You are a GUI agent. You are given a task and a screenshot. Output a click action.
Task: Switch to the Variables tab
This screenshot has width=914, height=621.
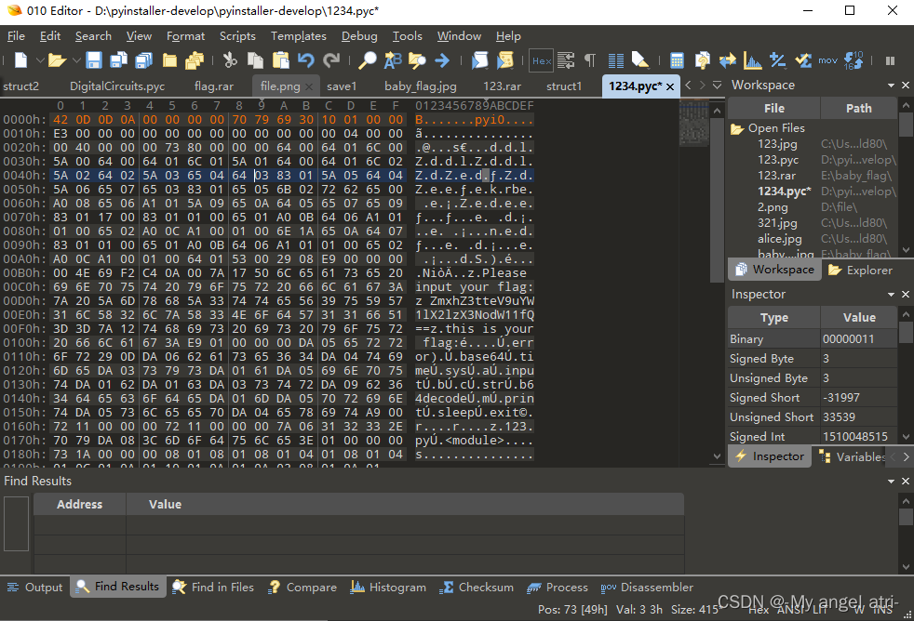coord(852,456)
